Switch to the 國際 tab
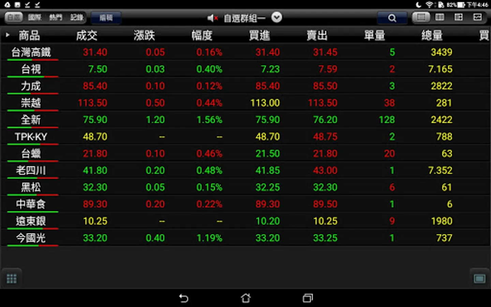This screenshot has width=491, height=307. tap(34, 17)
